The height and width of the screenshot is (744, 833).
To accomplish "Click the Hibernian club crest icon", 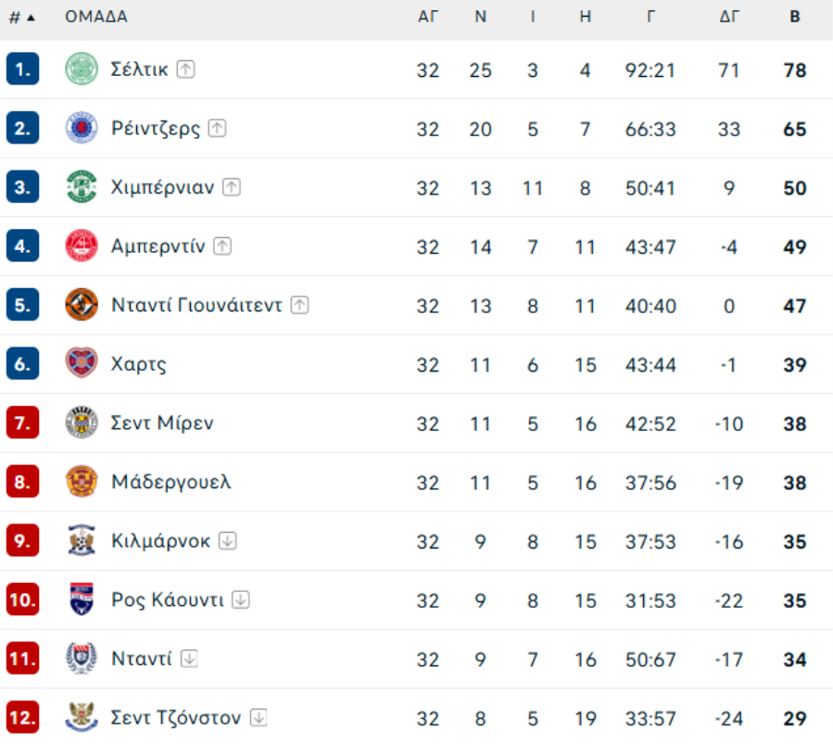I will pyautogui.click(x=82, y=187).
